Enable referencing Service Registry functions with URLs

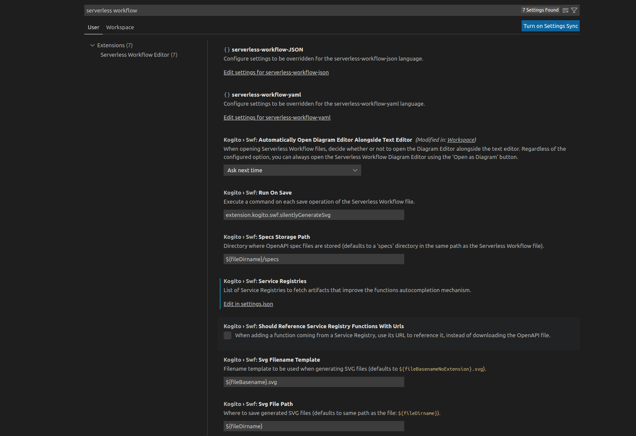click(x=227, y=335)
